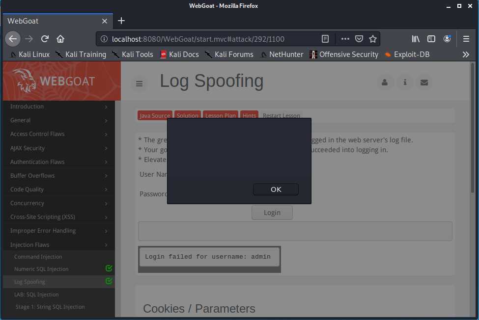Image resolution: width=479 pixels, height=320 pixels.
Task: Expand the Improper Error Handling category
Action: point(59,231)
